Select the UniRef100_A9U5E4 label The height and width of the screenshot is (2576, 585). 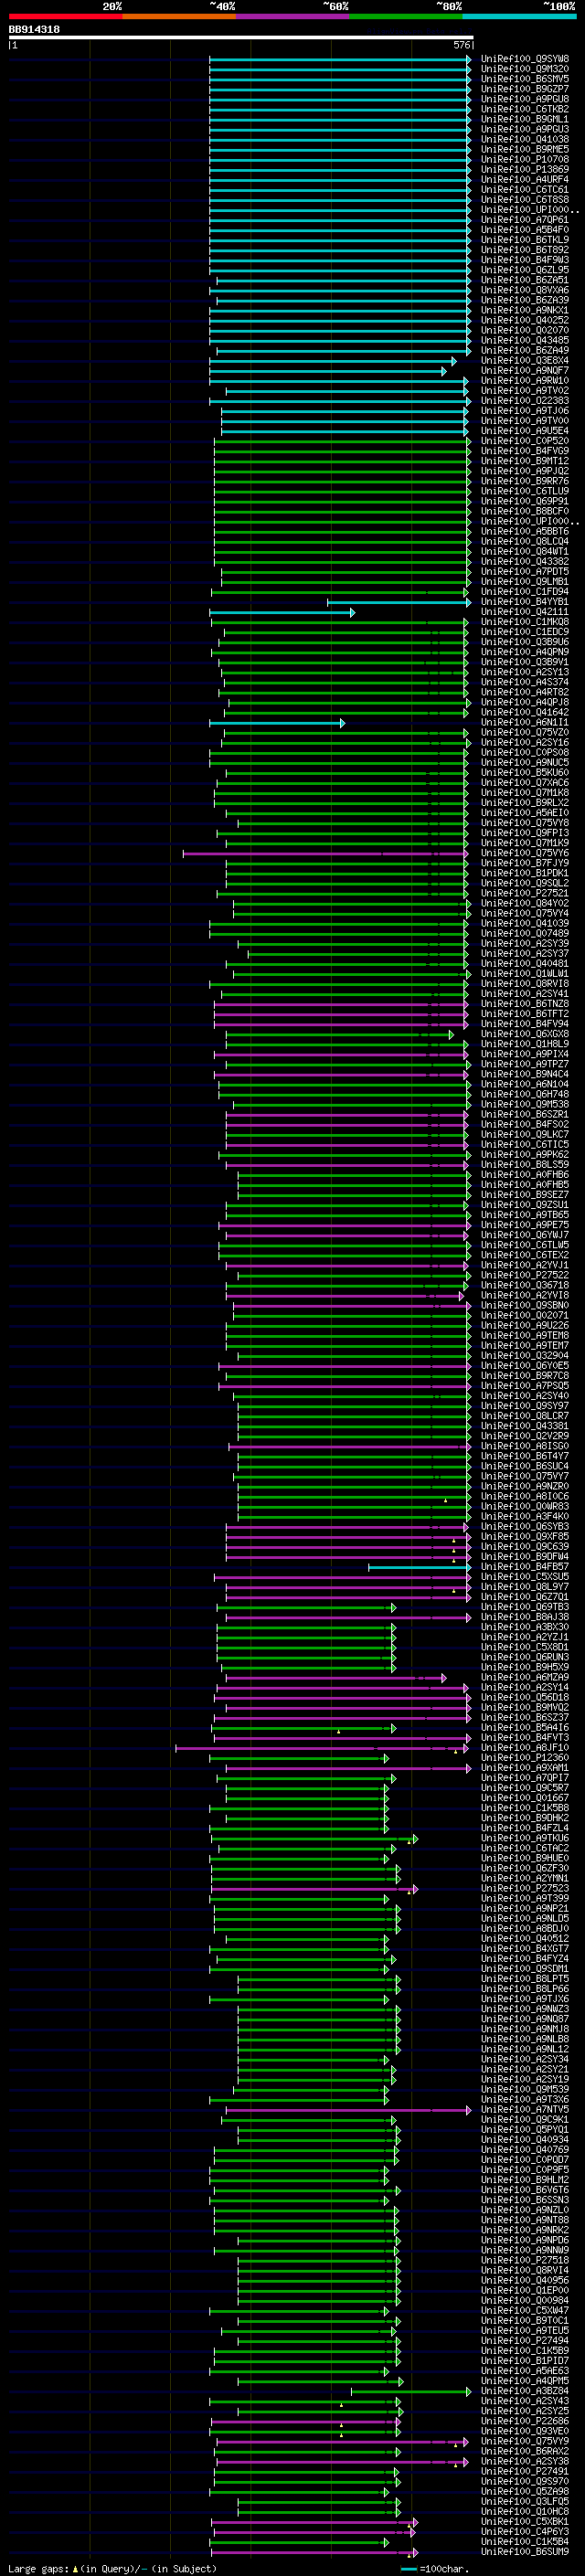click(525, 431)
